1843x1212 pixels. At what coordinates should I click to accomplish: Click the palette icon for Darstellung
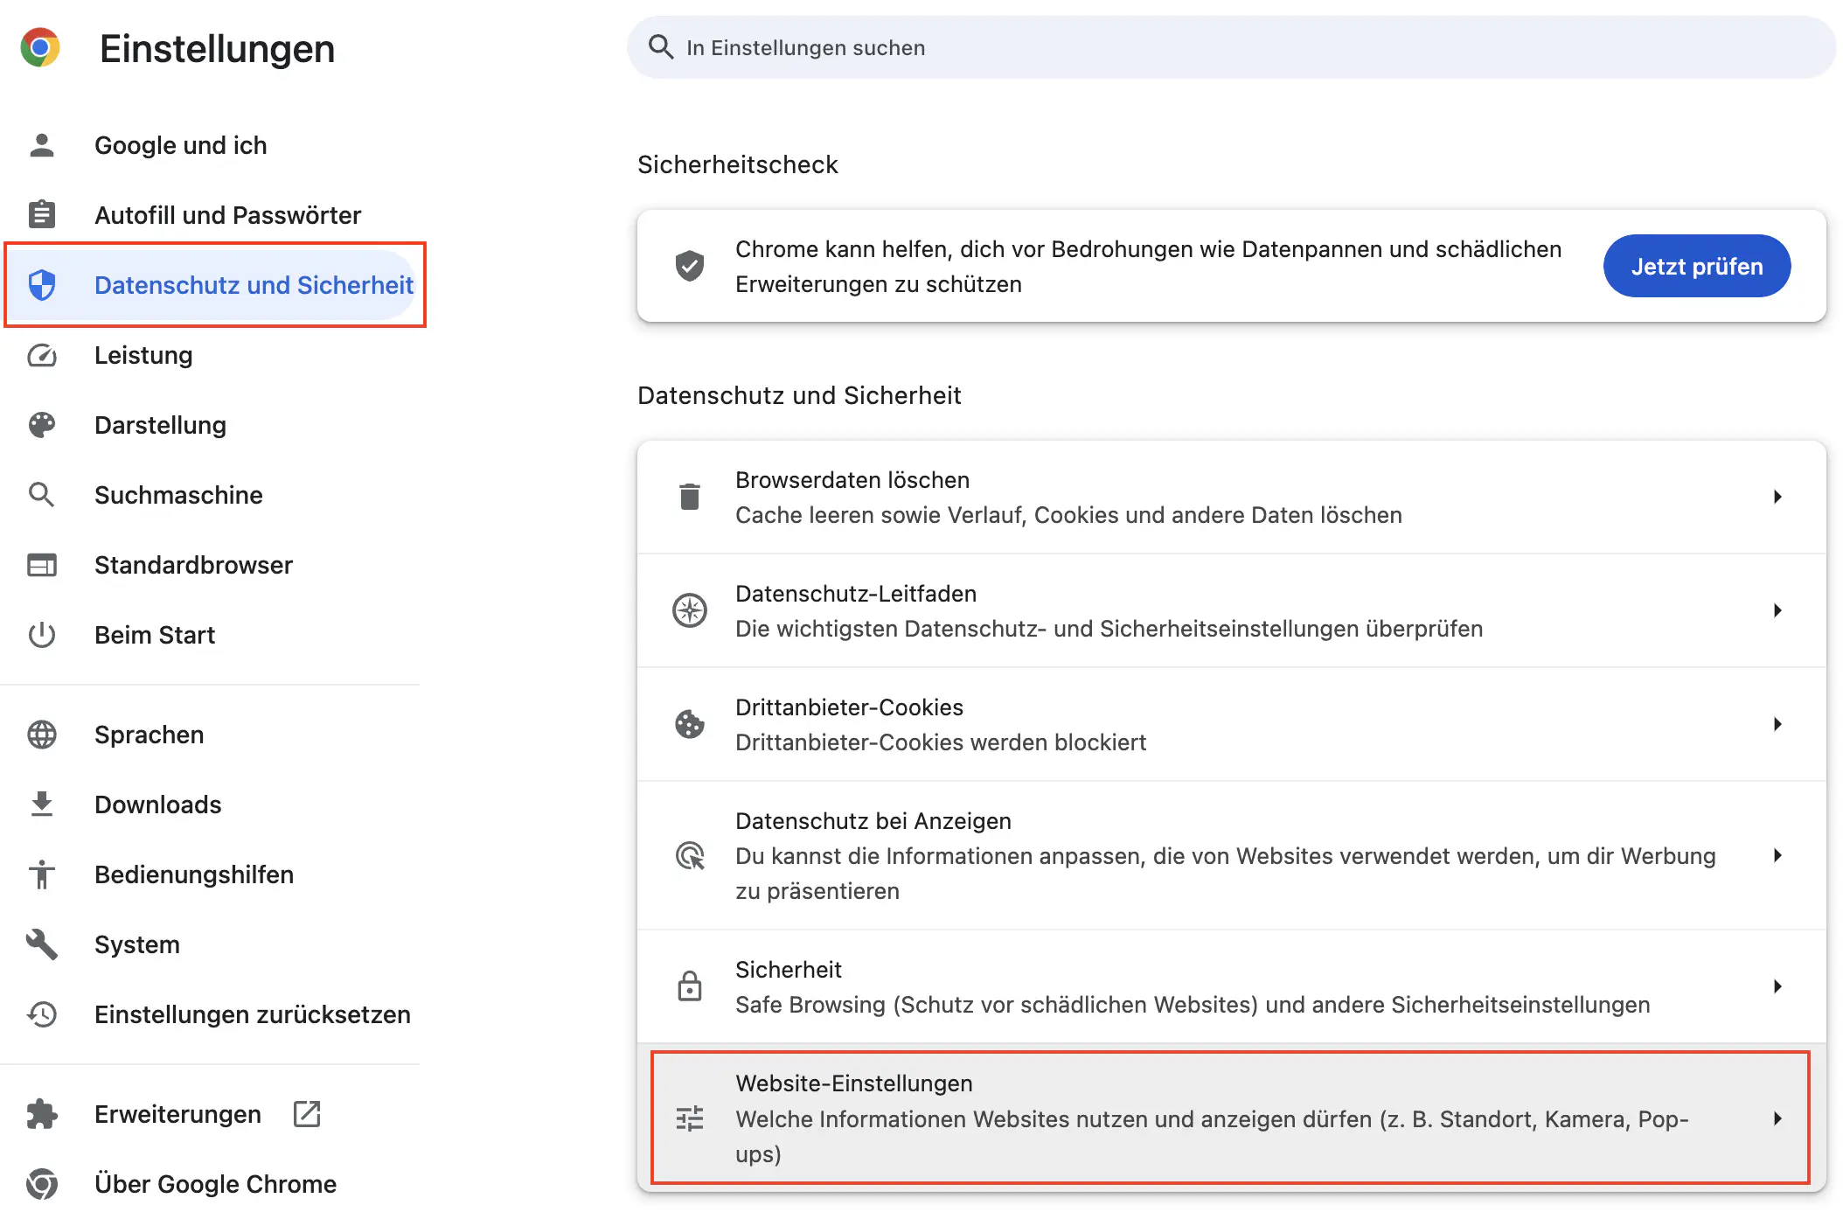(41, 425)
